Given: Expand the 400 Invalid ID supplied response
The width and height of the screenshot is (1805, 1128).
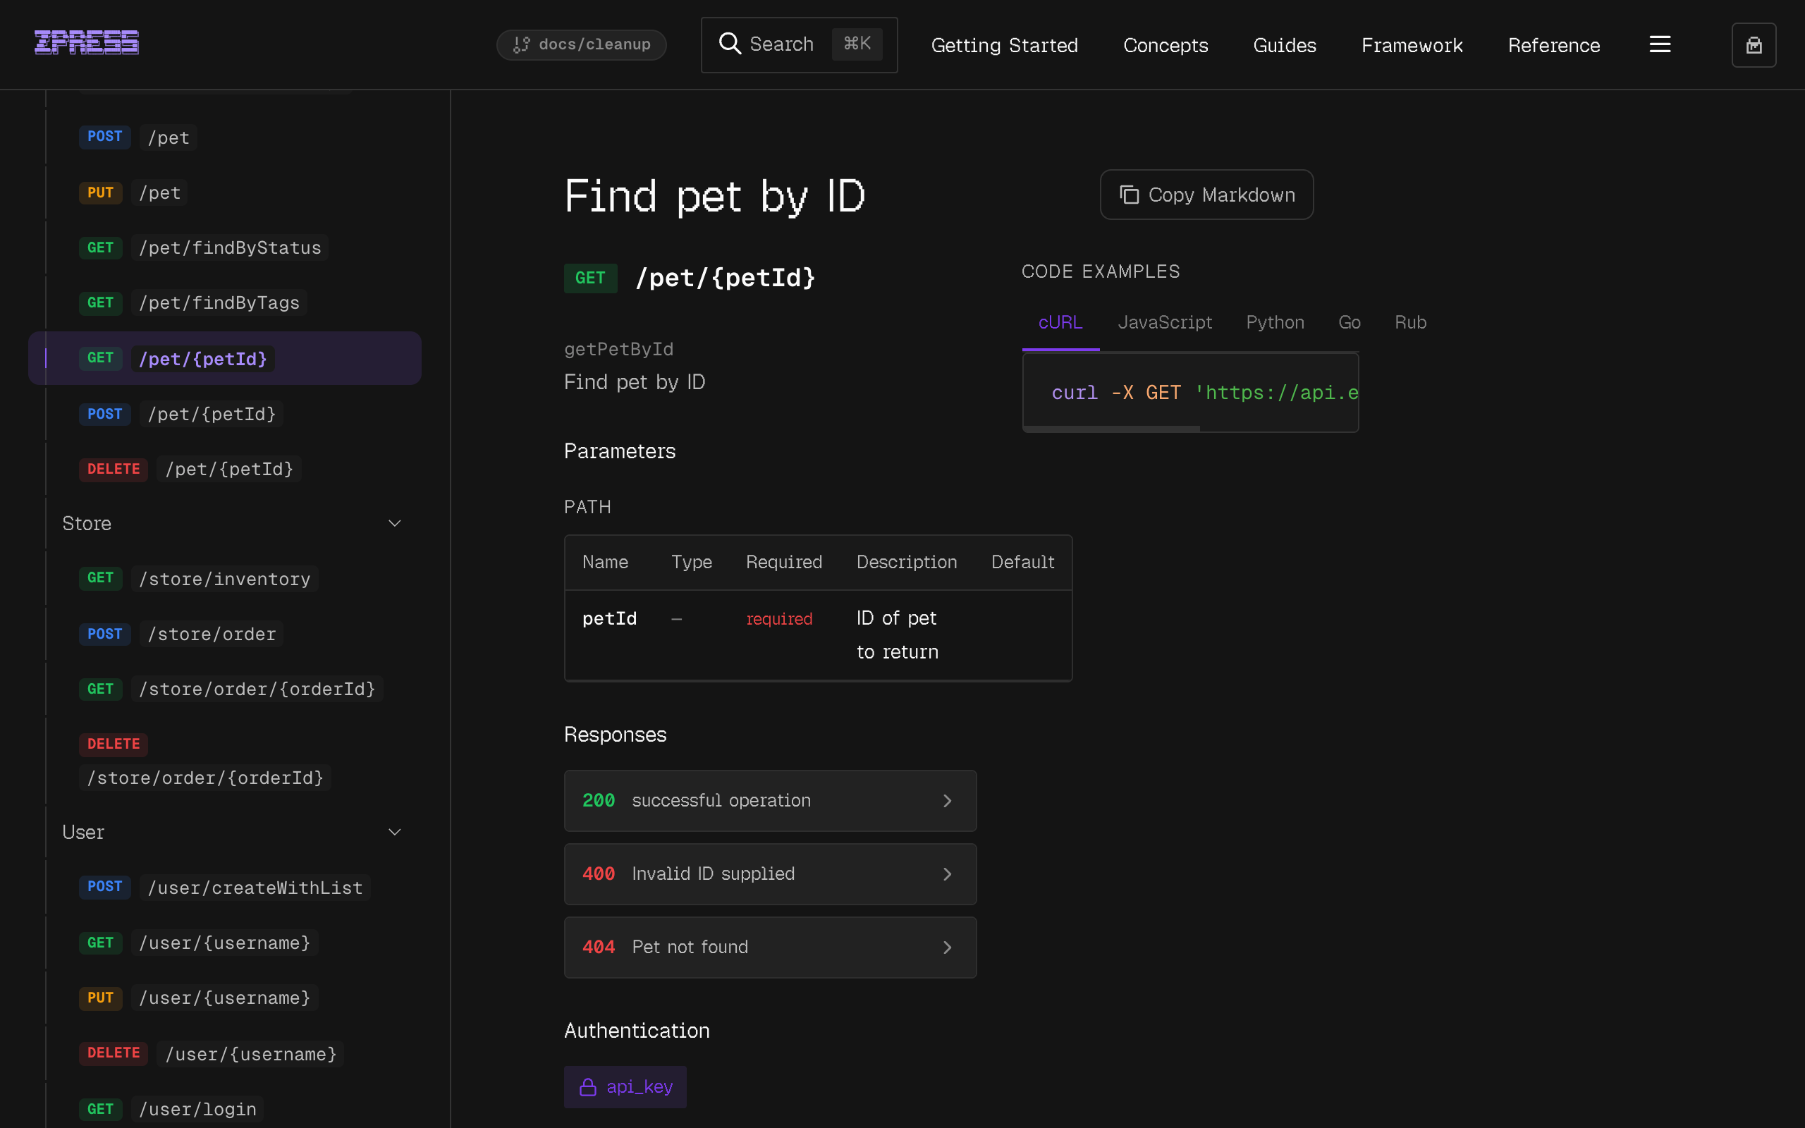Looking at the screenshot, I should (770, 873).
